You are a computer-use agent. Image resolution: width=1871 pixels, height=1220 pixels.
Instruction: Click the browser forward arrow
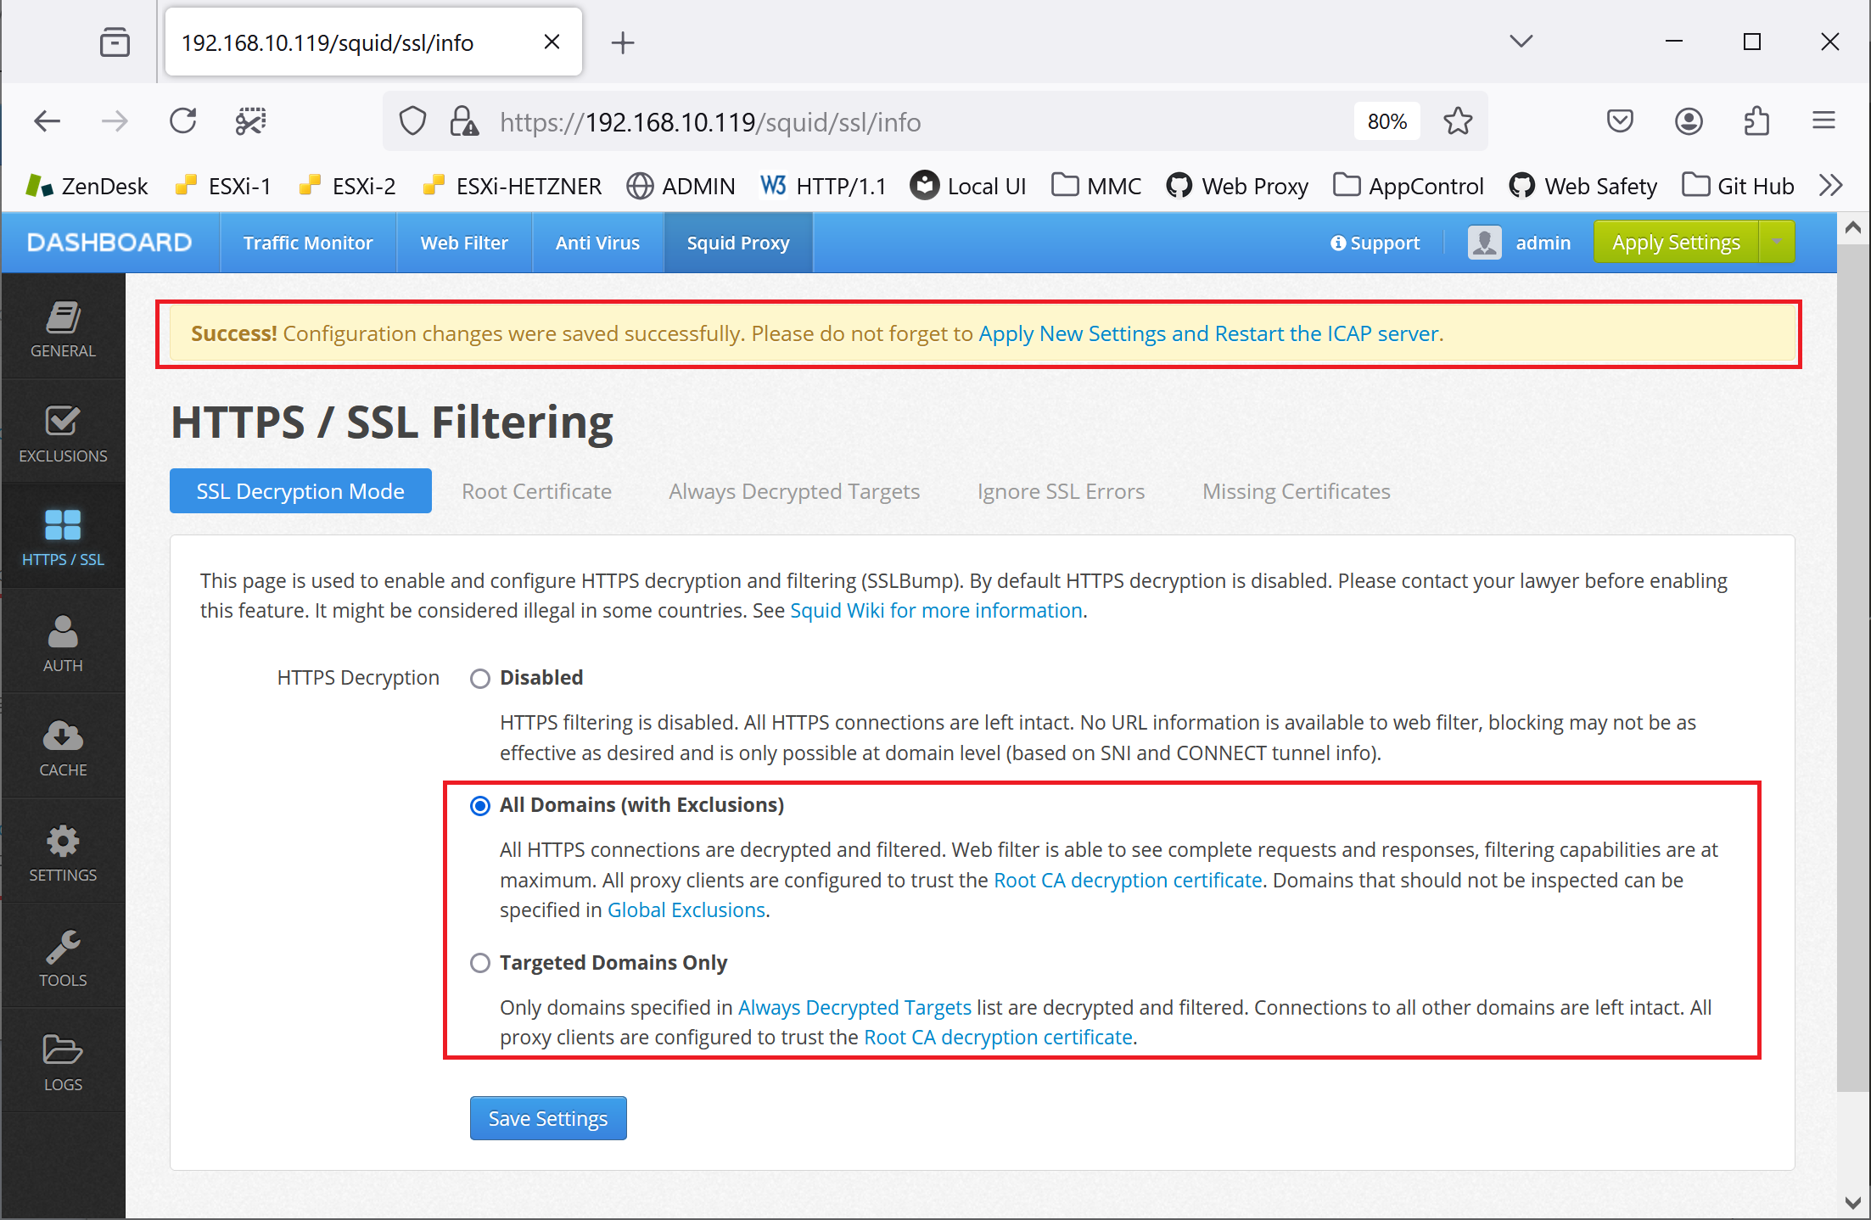coord(115,121)
